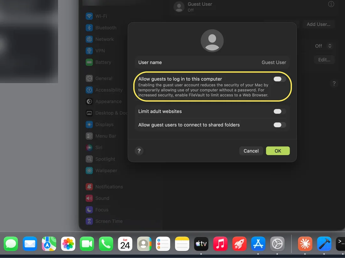Open Wallpaper settings
This screenshot has width=345, height=258.
101,170
